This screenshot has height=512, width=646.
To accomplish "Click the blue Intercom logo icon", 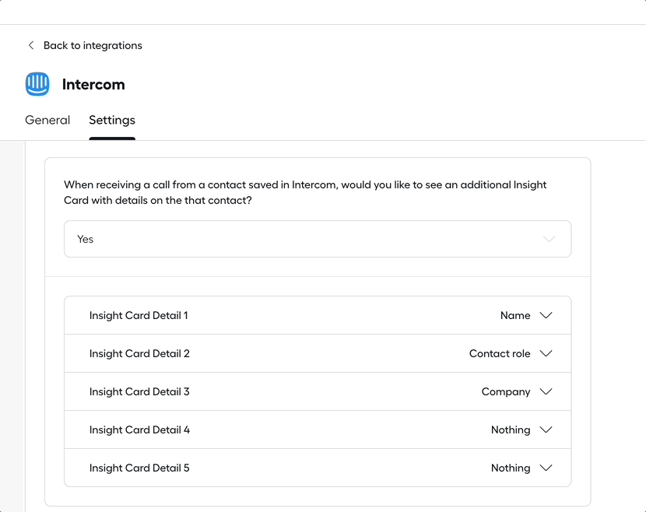I will click(37, 84).
